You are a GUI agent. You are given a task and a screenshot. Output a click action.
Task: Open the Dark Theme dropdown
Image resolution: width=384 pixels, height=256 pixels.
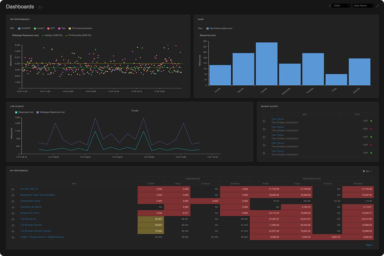coord(363,6)
